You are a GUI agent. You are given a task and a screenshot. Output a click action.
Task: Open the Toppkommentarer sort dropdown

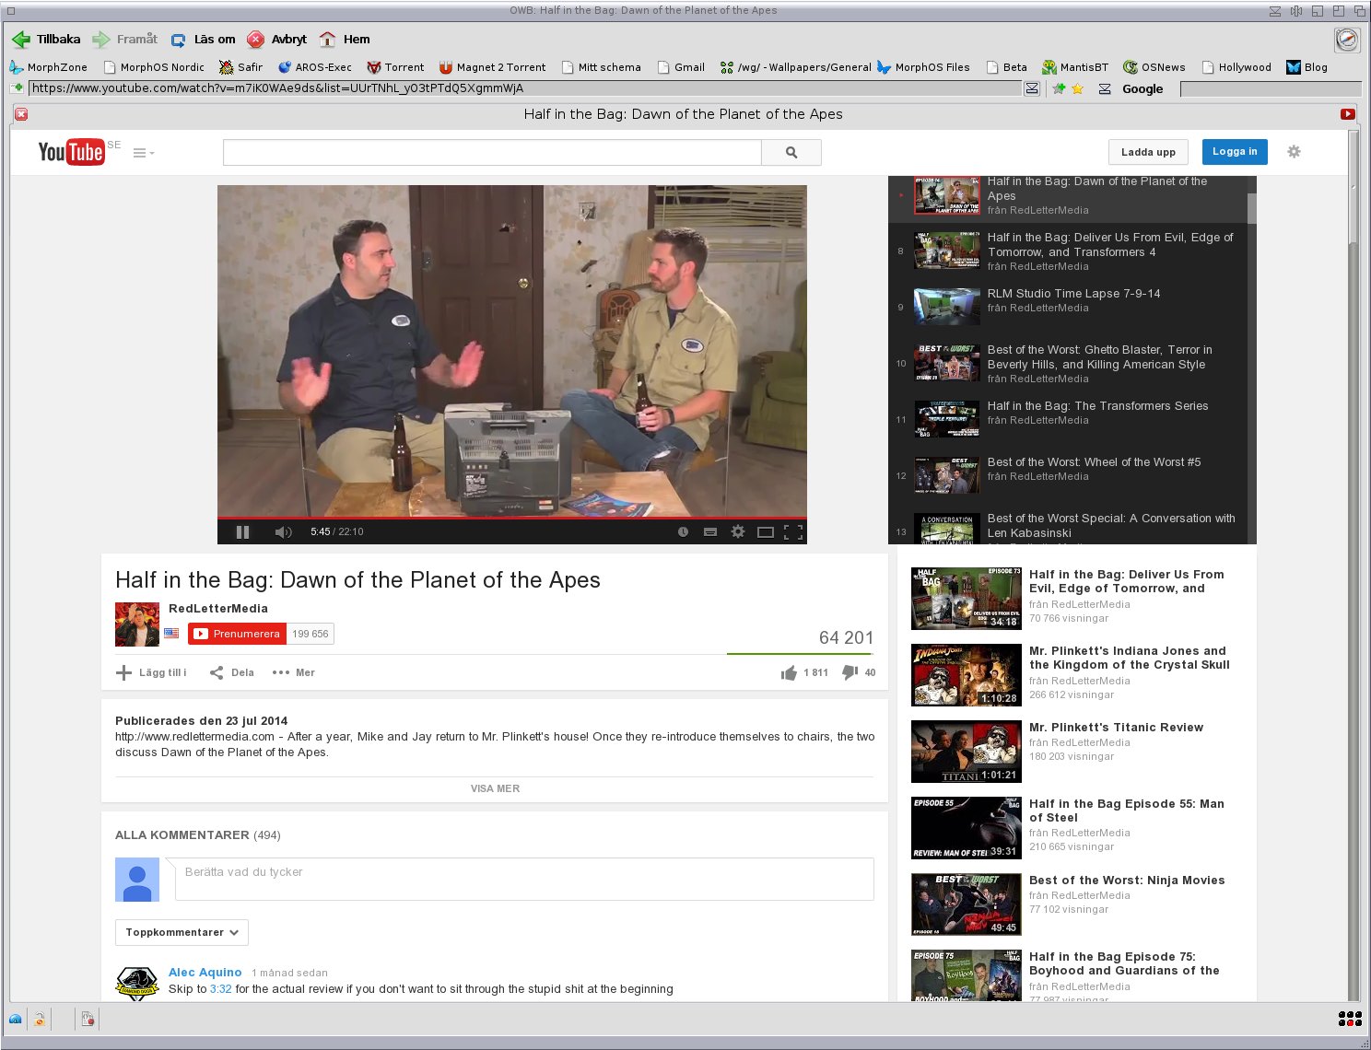point(182,932)
